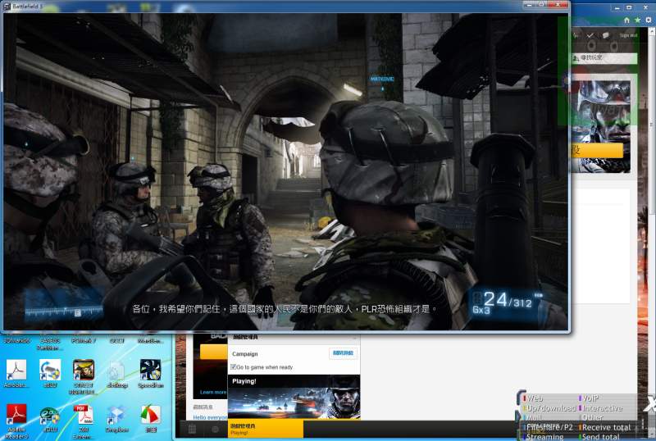Viewport: 656px width, 441px height.
Task: Click the compass bar in game HUD
Action: 64,311
